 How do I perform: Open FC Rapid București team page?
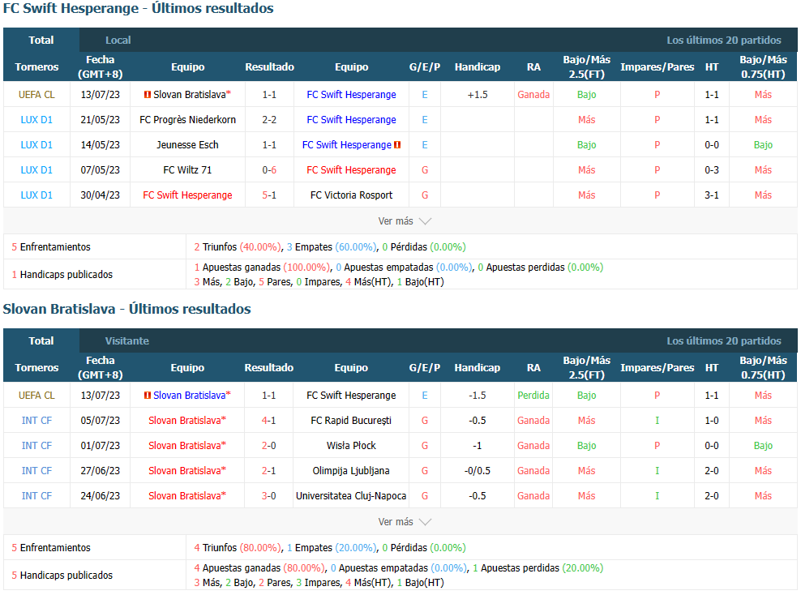pos(351,421)
